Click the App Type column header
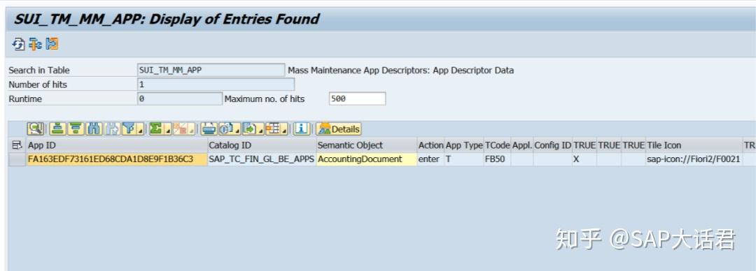756x271 pixels. click(464, 145)
